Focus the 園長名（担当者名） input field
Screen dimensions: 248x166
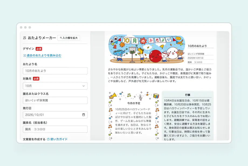[55, 129]
